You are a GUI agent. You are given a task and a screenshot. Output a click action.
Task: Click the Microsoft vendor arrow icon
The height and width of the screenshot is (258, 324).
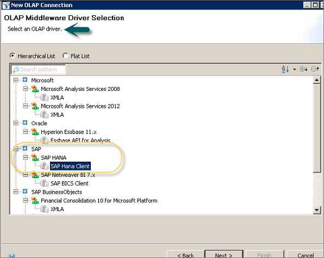tap(25, 80)
